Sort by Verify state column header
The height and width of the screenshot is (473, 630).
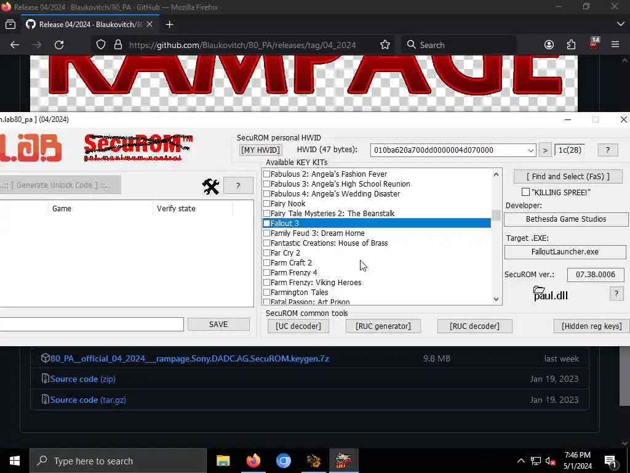click(x=193, y=209)
